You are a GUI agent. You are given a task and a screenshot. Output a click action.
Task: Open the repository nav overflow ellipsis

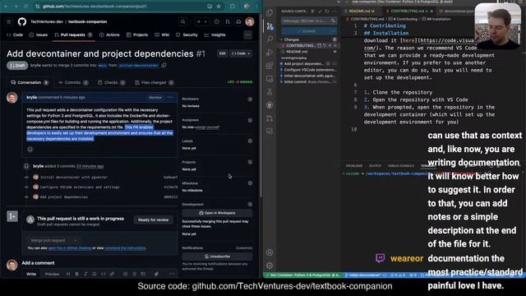248,35
